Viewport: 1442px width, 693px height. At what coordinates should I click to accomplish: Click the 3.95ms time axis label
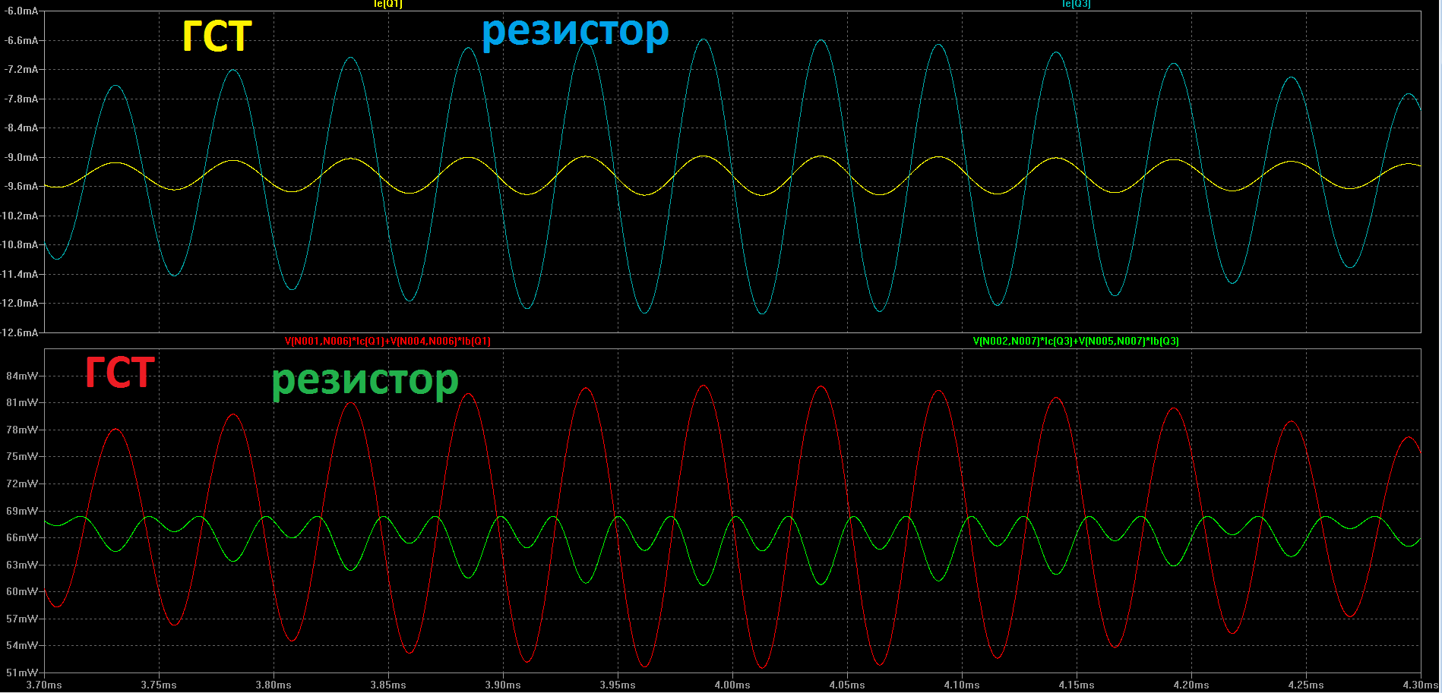618,685
